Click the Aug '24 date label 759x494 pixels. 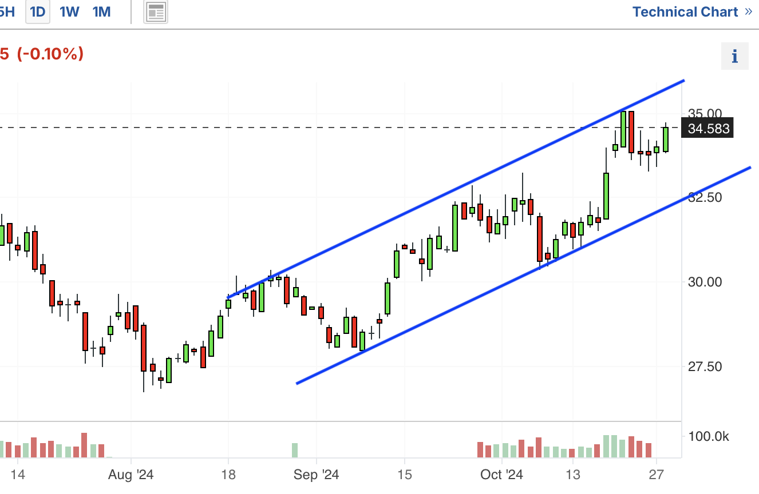pyautogui.click(x=131, y=475)
